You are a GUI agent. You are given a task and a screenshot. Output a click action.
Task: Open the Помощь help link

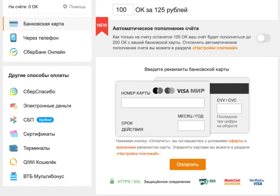(75, 7)
